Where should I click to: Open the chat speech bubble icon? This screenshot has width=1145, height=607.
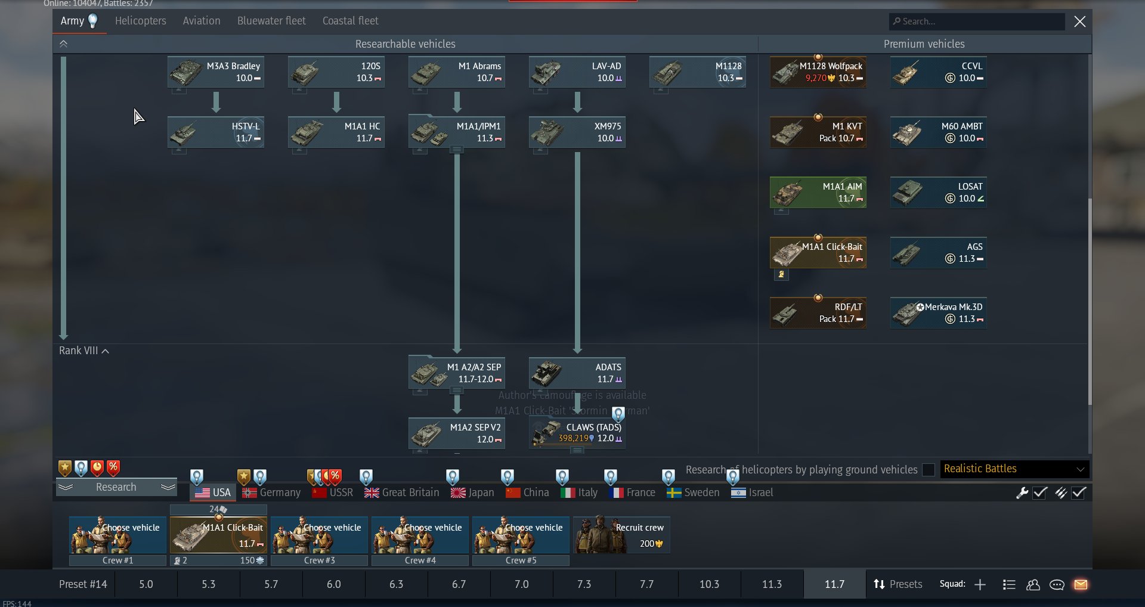(x=1057, y=584)
